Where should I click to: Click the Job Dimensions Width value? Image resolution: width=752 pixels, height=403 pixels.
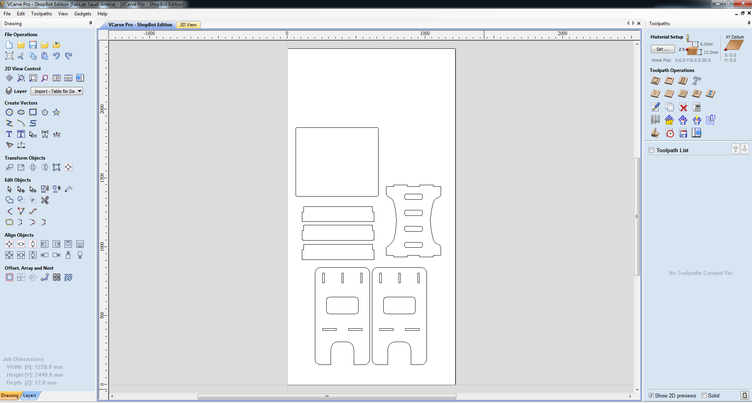(x=49, y=367)
